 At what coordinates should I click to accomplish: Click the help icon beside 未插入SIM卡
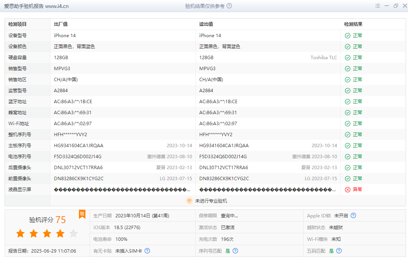pyautogui.click(x=147, y=251)
